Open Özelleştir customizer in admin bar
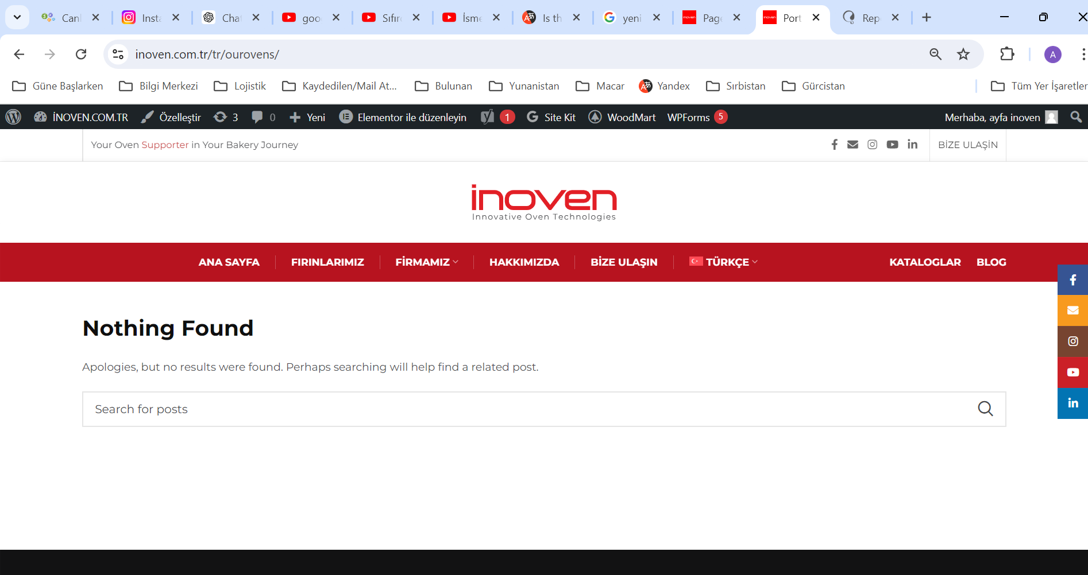 coord(171,117)
